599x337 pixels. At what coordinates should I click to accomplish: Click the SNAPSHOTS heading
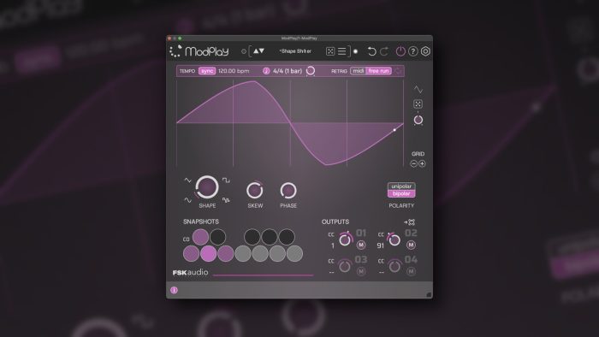pyautogui.click(x=201, y=222)
